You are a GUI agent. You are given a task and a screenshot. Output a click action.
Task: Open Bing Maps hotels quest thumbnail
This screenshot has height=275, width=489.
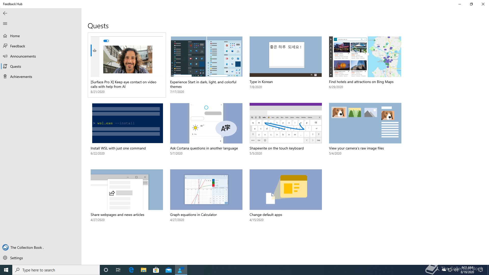point(365,57)
